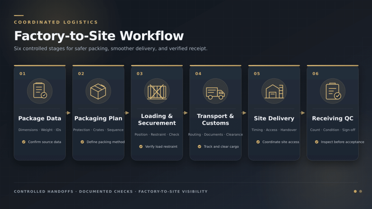Click 'Count · Condition · Sign-off' text
Viewport: 372px width, 209px height.
333,130
